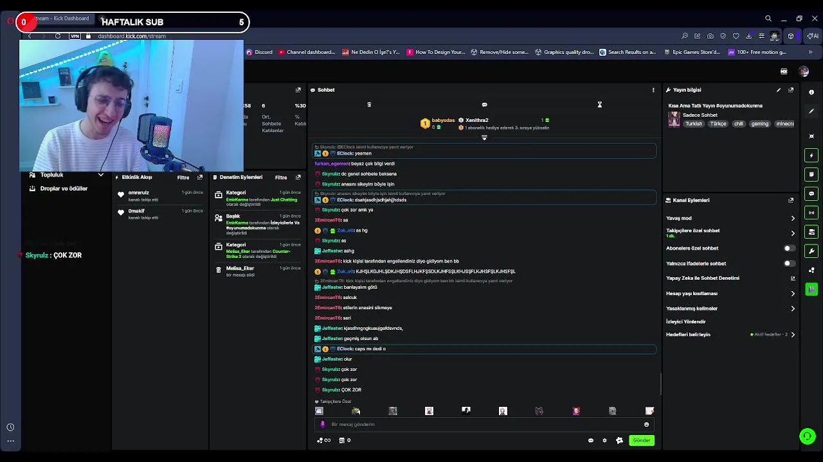This screenshot has height=462, width=823.
Task: Open Search Results bookmark
Action: coord(628,52)
